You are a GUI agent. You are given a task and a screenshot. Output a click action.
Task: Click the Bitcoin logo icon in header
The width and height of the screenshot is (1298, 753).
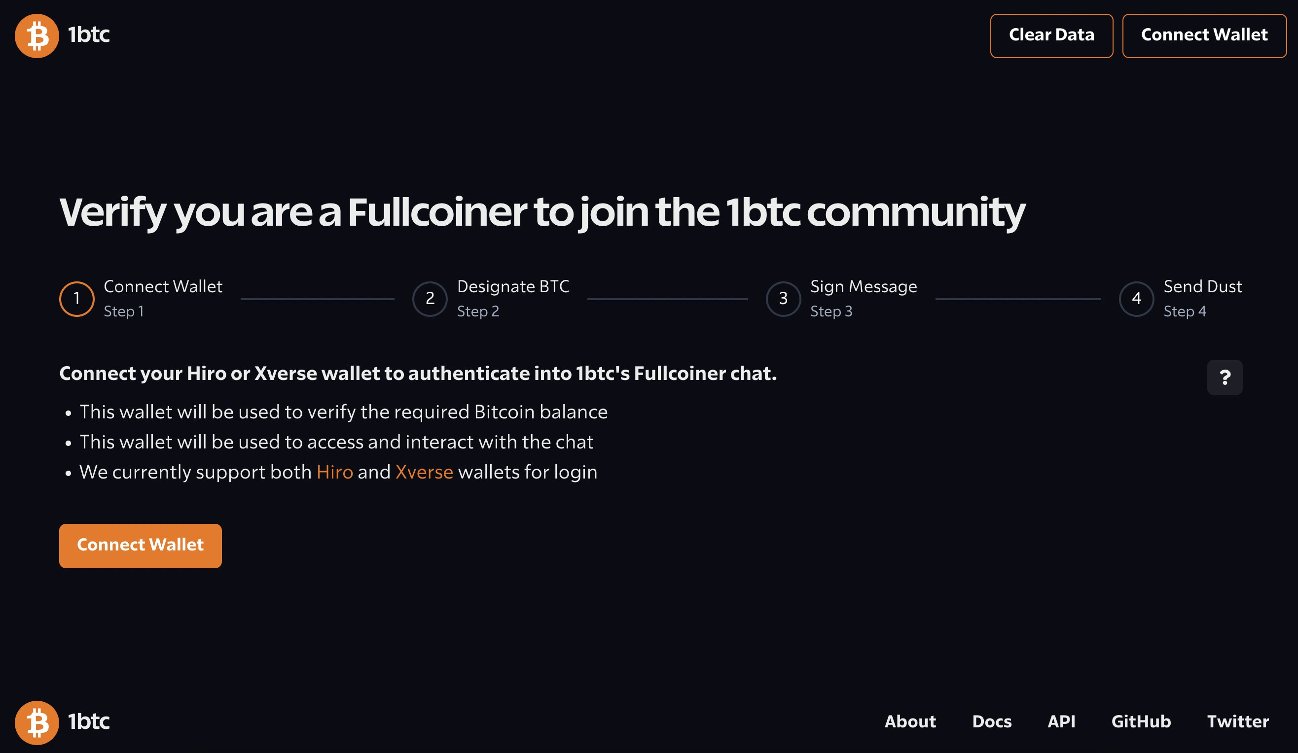[x=36, y=36]
